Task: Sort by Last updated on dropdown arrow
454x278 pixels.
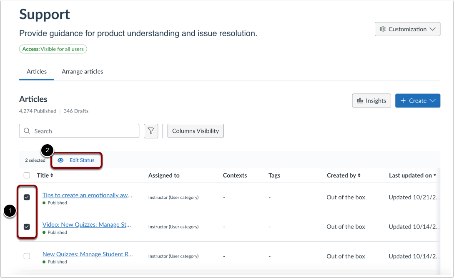Action: pos(435,175)
